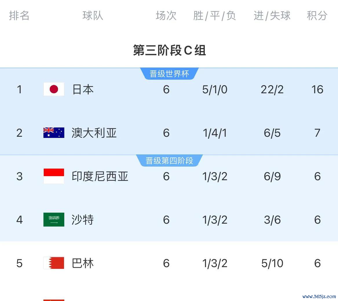
Task: Click the Bahrain flag icon
Action: pos(54,263)
